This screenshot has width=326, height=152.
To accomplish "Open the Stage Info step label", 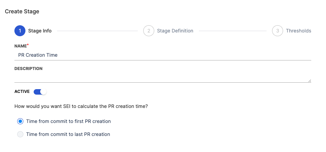I will (x=40, y=31).
